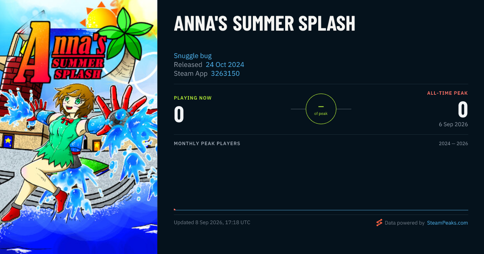Click the 'of peak' circle indicator

click(x=321, y=109)
